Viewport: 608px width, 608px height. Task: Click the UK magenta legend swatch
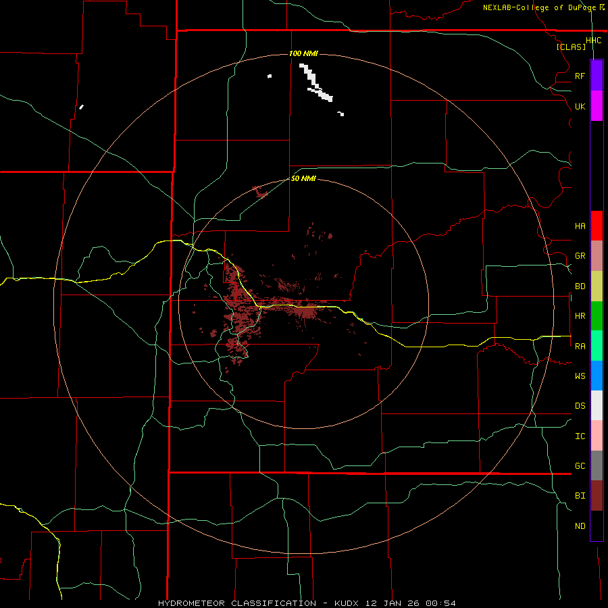(597, 106)
